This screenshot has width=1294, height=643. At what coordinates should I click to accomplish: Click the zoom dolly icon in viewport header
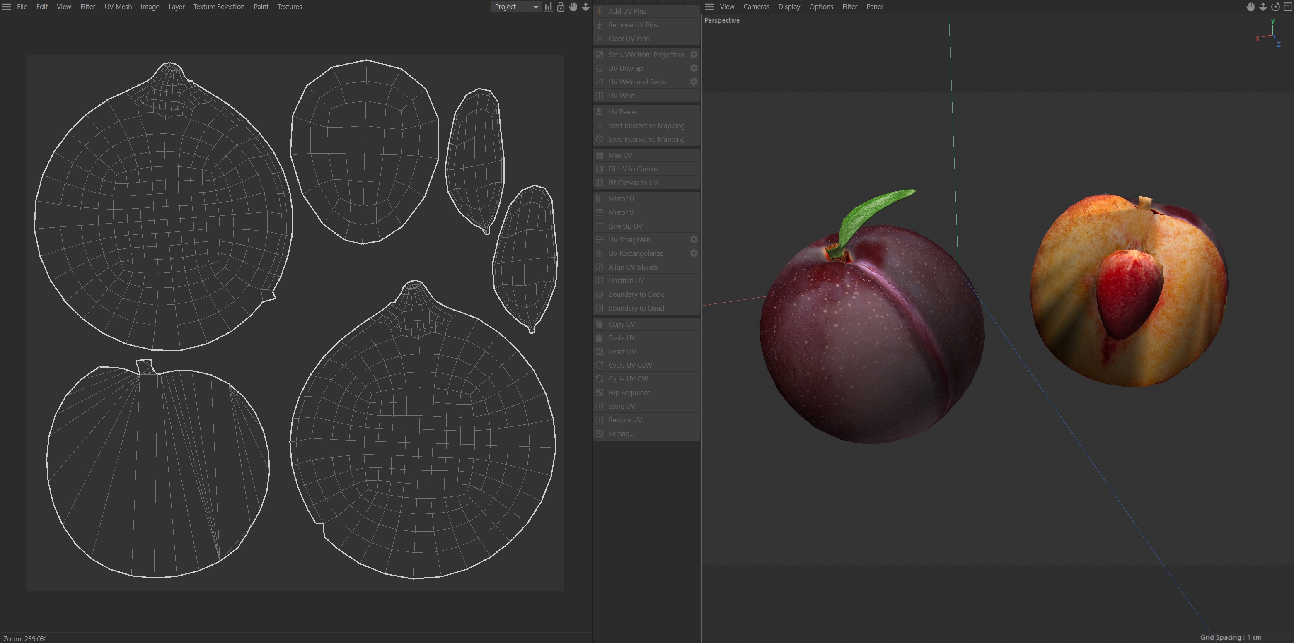(x=1263, y=7)
